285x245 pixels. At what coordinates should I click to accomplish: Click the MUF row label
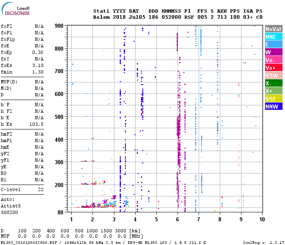click(5, 236)
